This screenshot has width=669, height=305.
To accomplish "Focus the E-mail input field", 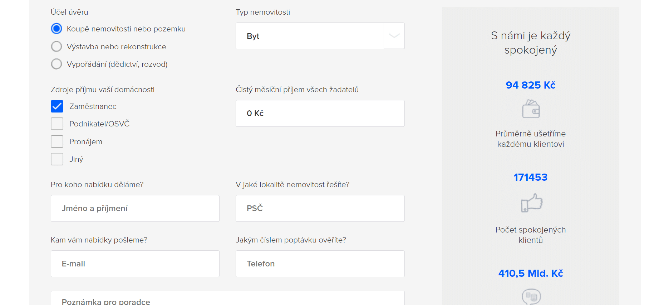I will pos(135,264).
